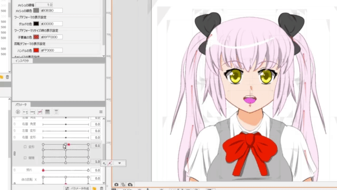The image size is (337, 190).
Task: Click the 右眉 変形 parameter slider
Action: pos(66,137)
